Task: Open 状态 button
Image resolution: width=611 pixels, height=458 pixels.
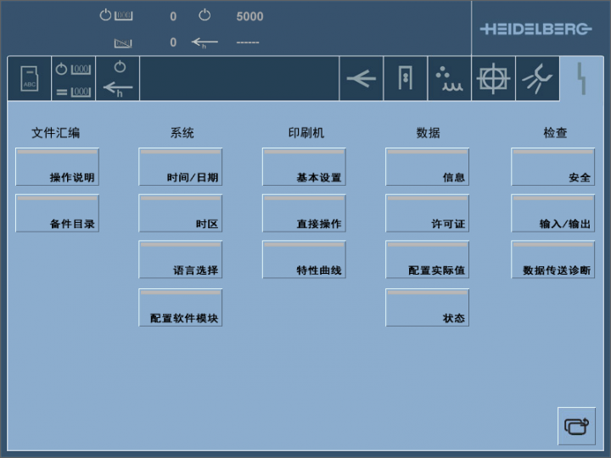Action: (x=427, y=307)
